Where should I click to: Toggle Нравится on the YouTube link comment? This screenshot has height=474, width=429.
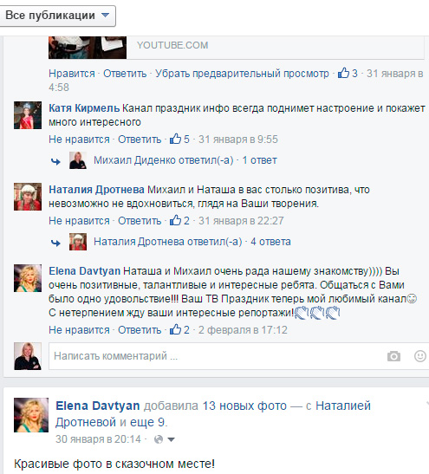[x=72, y=74]
